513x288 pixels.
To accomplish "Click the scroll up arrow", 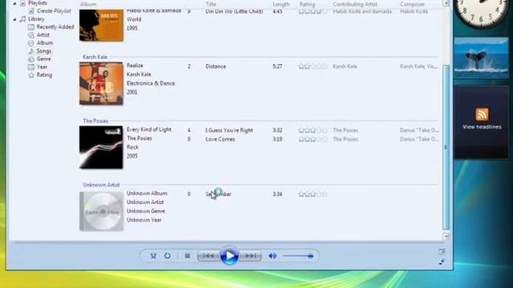I will pyautogui.click(x=446, y=3).
